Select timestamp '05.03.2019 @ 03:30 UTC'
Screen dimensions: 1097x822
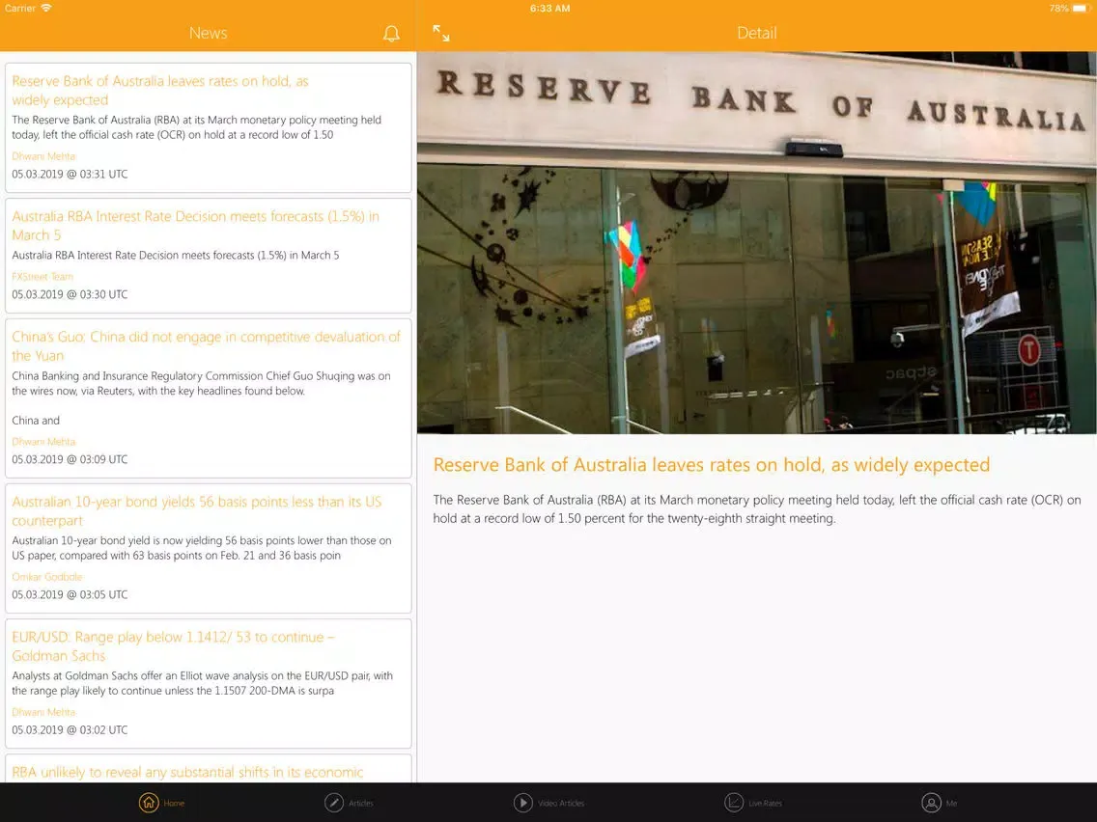70,294
